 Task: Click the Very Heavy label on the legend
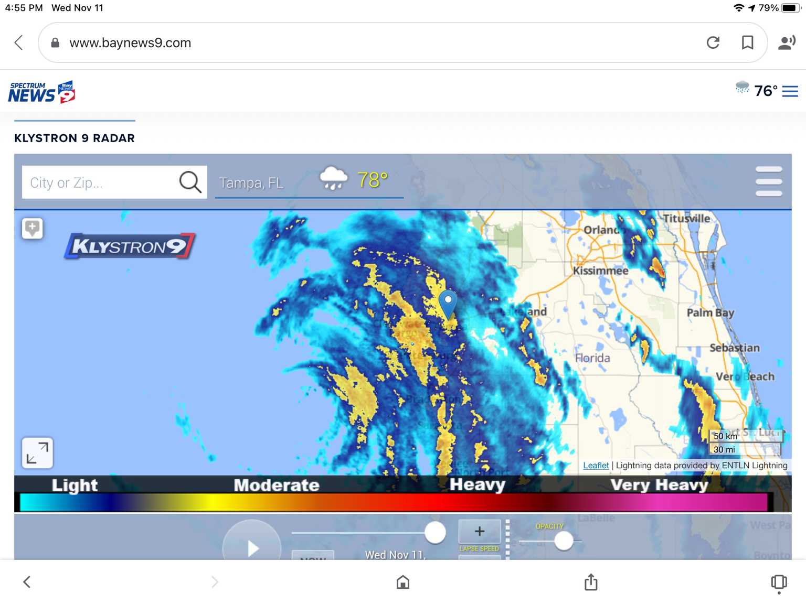click(x=660, y=485)
